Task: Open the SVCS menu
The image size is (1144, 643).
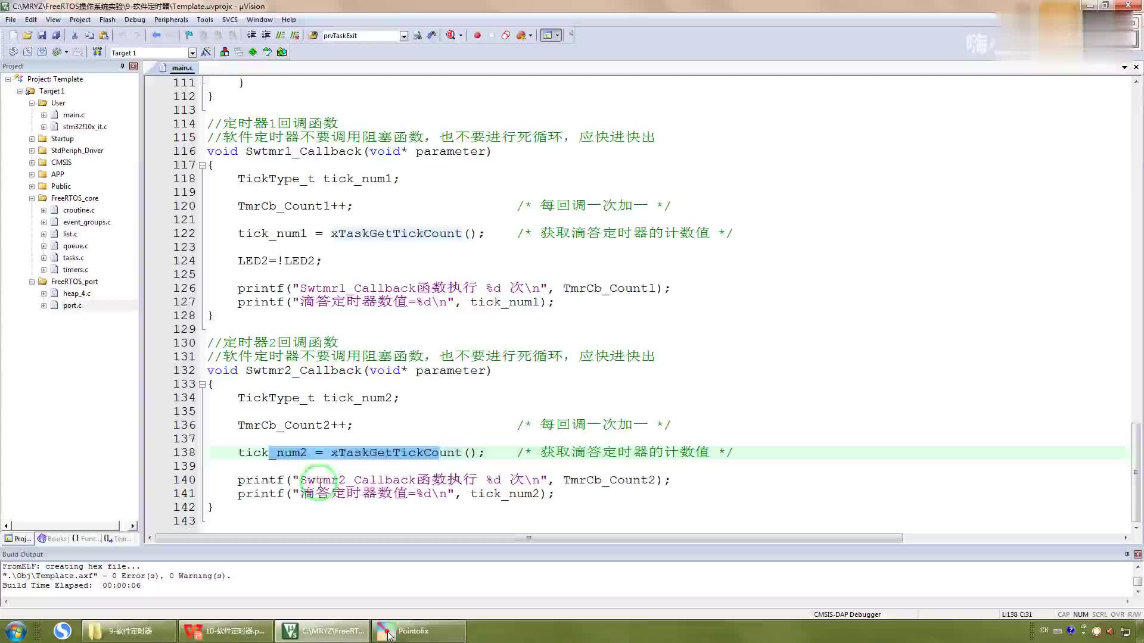Action: click(229, 20)
